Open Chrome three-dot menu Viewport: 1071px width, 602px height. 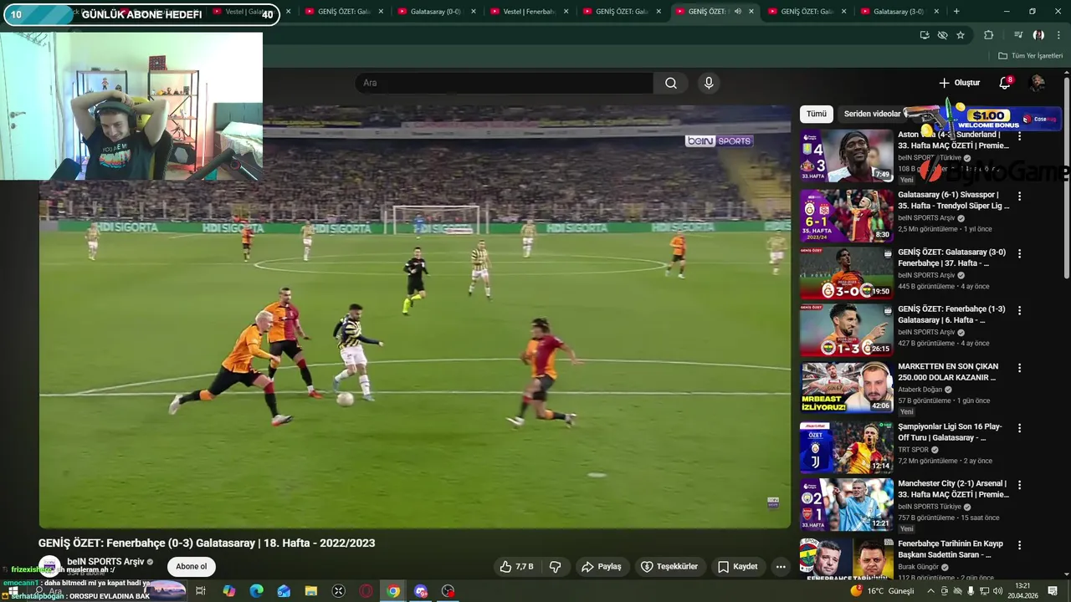tap(1058, 35)
